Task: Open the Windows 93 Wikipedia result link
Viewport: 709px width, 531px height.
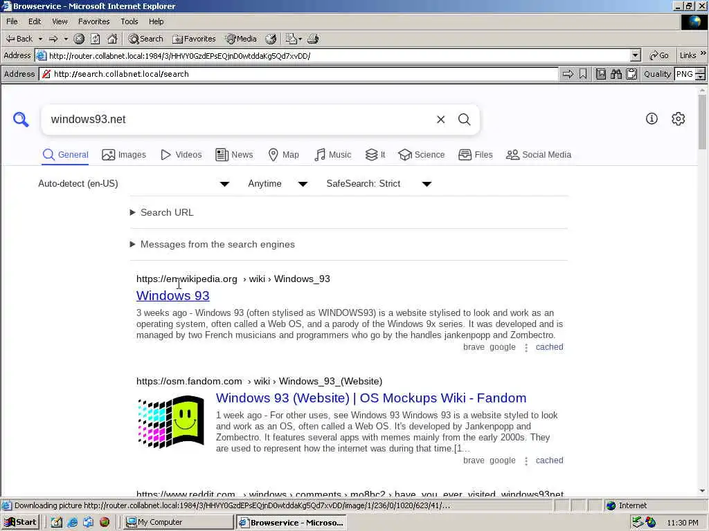Action: click(x=172, y=296)
